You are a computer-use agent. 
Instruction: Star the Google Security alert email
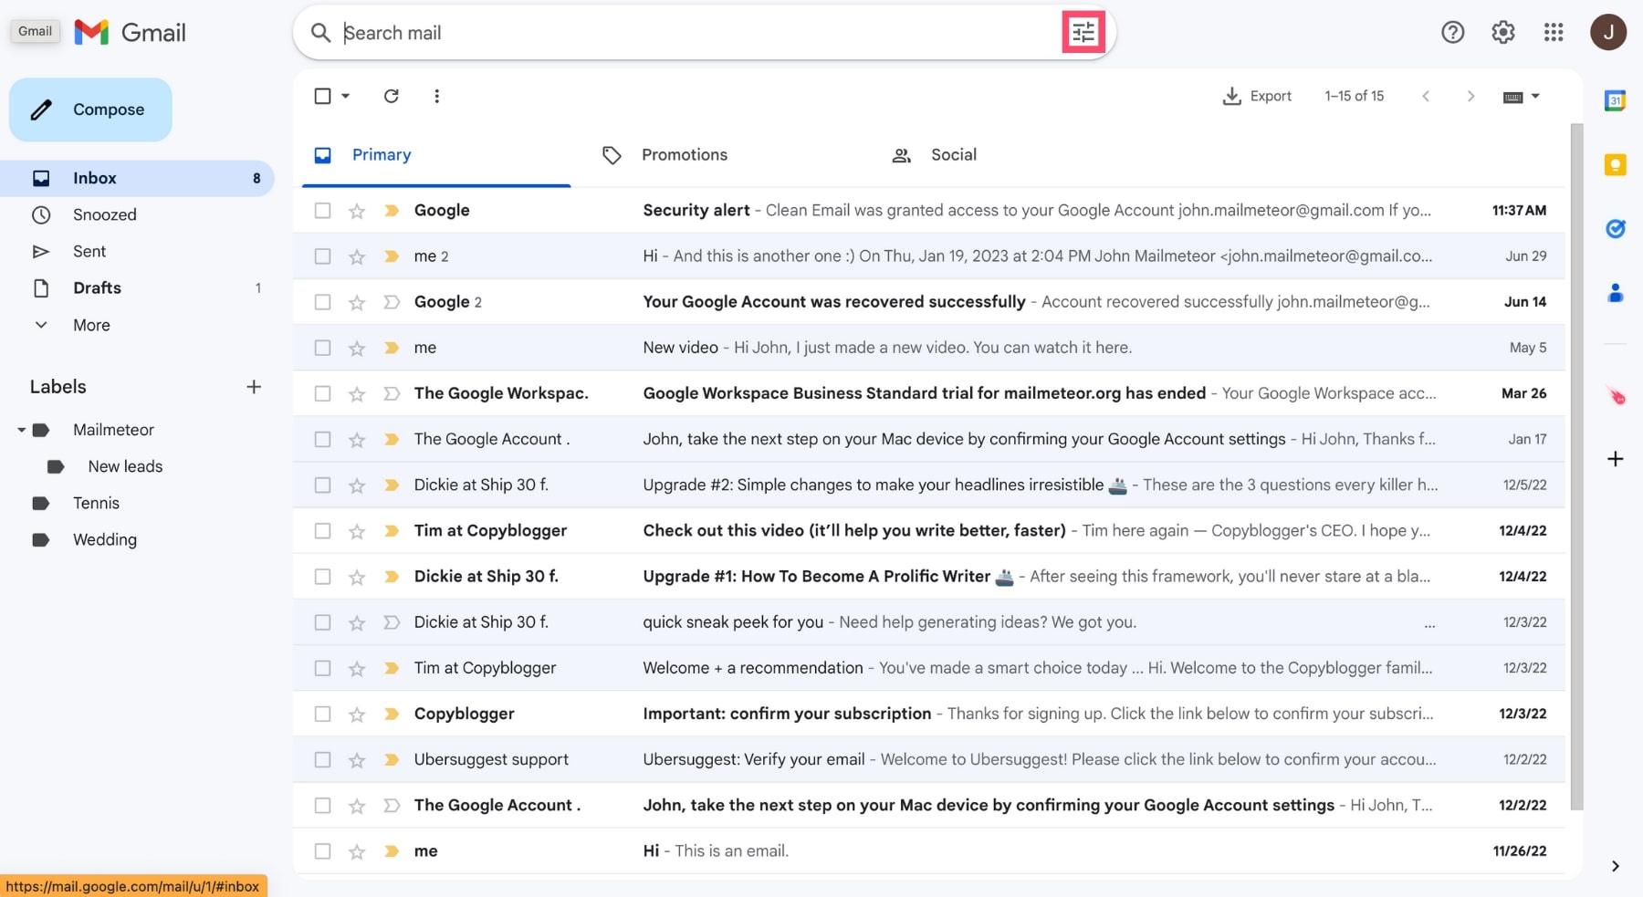[x=357, y=211]
